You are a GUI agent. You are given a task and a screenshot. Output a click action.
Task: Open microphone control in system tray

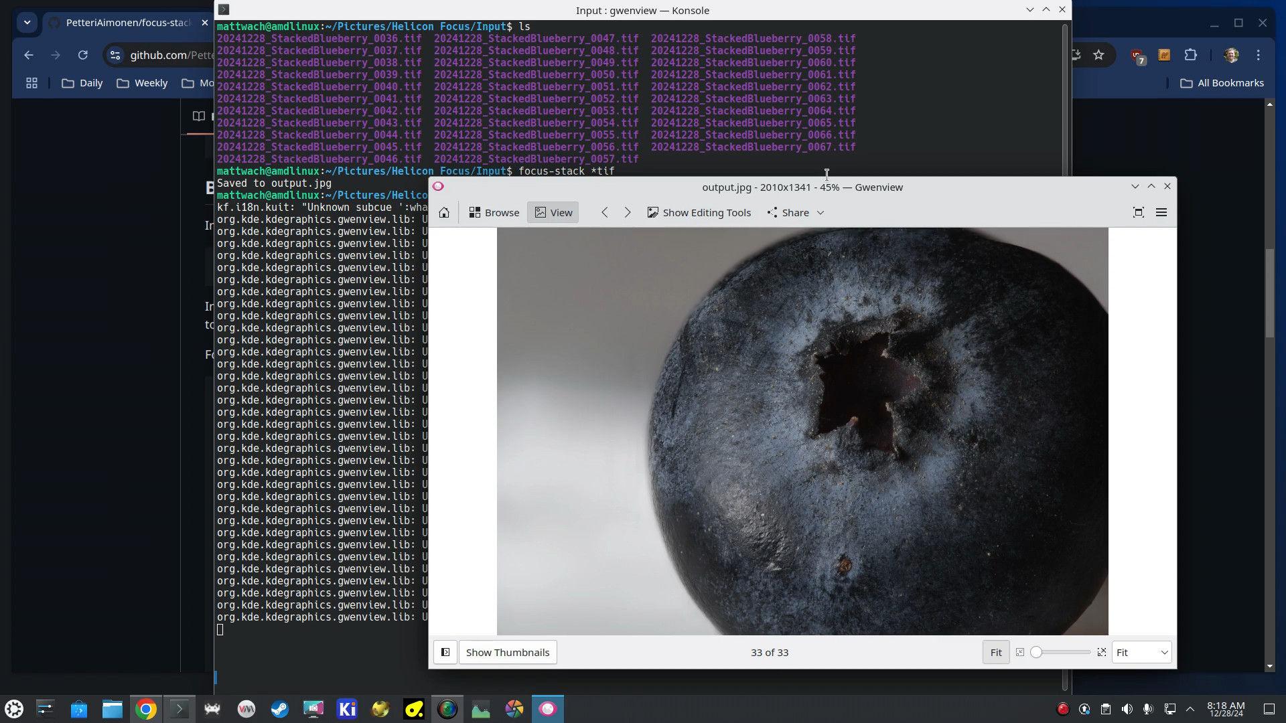point(1148,709)
